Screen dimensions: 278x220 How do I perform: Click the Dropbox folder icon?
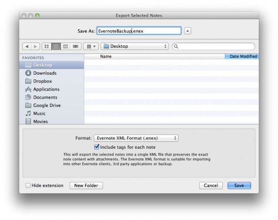click(28, 81)
